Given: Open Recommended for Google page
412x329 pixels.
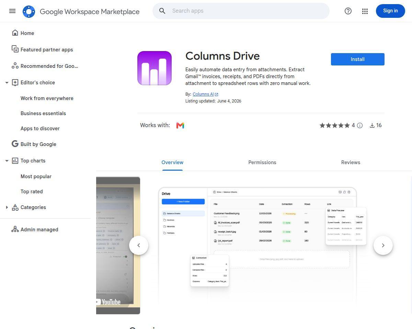Looking at the screenshot, I should pyautogui.click(x=49, y=66).
